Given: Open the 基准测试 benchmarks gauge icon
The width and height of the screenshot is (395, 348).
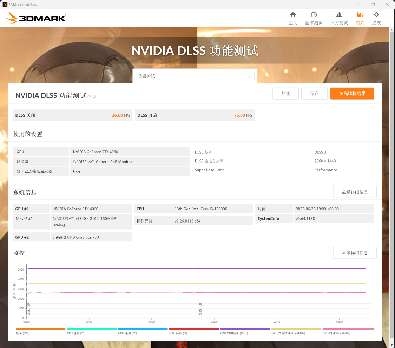Looking at the screenshot, I should click(314, 15).
